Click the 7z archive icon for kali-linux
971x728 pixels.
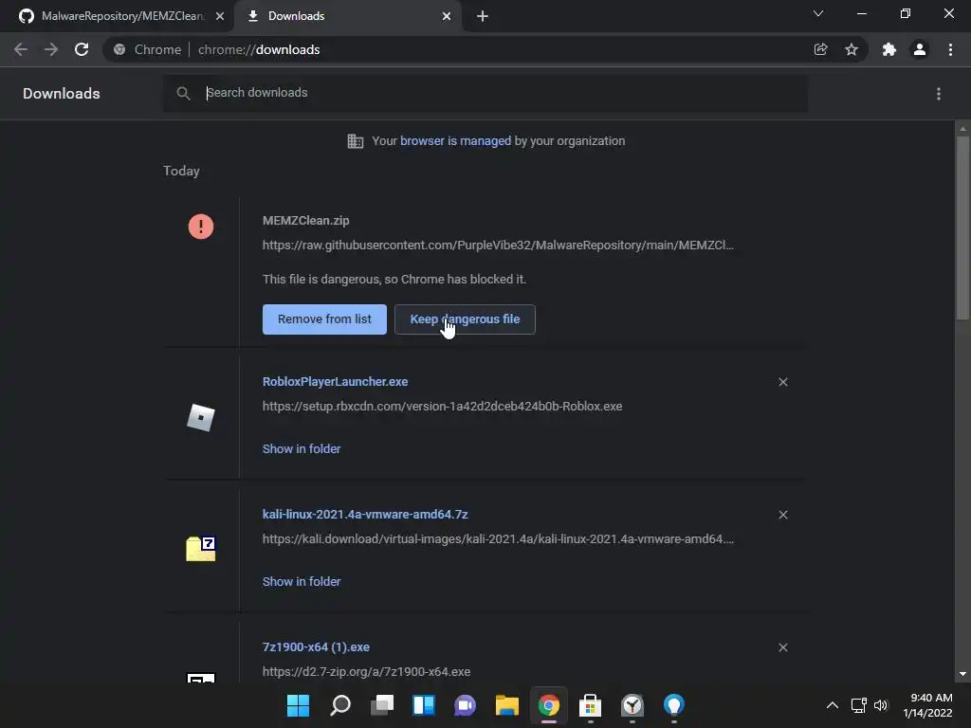(x=201, y=549)
